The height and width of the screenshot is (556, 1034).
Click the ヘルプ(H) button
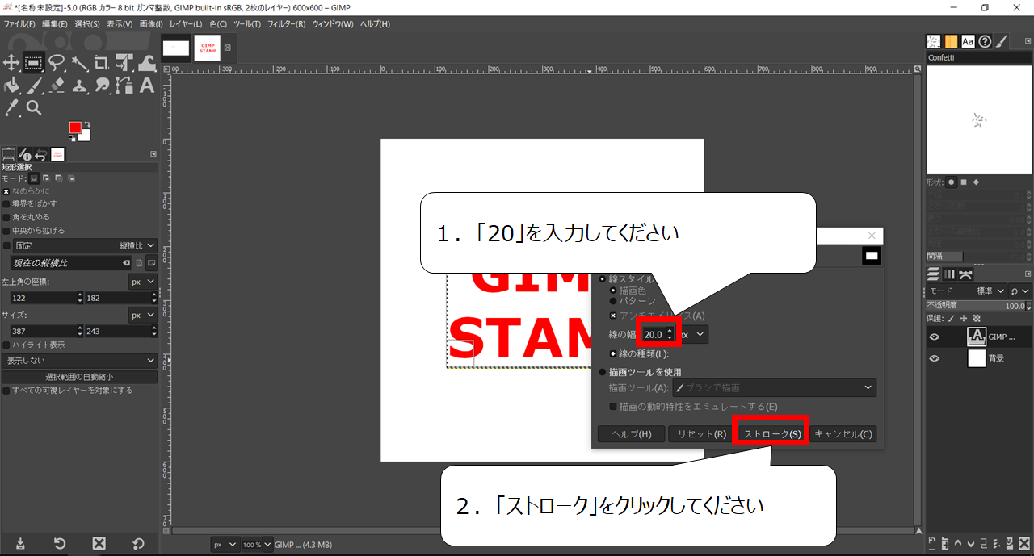(631, 434)
